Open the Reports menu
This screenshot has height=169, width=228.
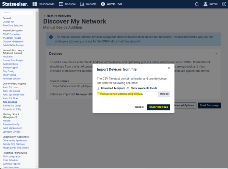(88, 4)
